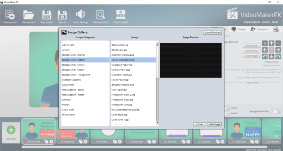Click the Preview project icon
The image size is (283, 151).
(x=101, y=15)
